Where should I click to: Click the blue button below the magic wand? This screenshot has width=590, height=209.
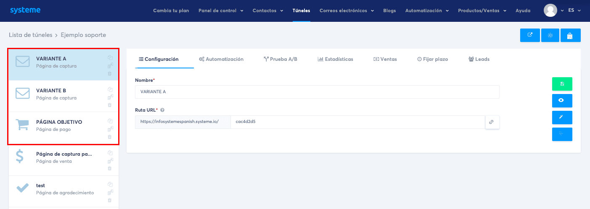562,134
